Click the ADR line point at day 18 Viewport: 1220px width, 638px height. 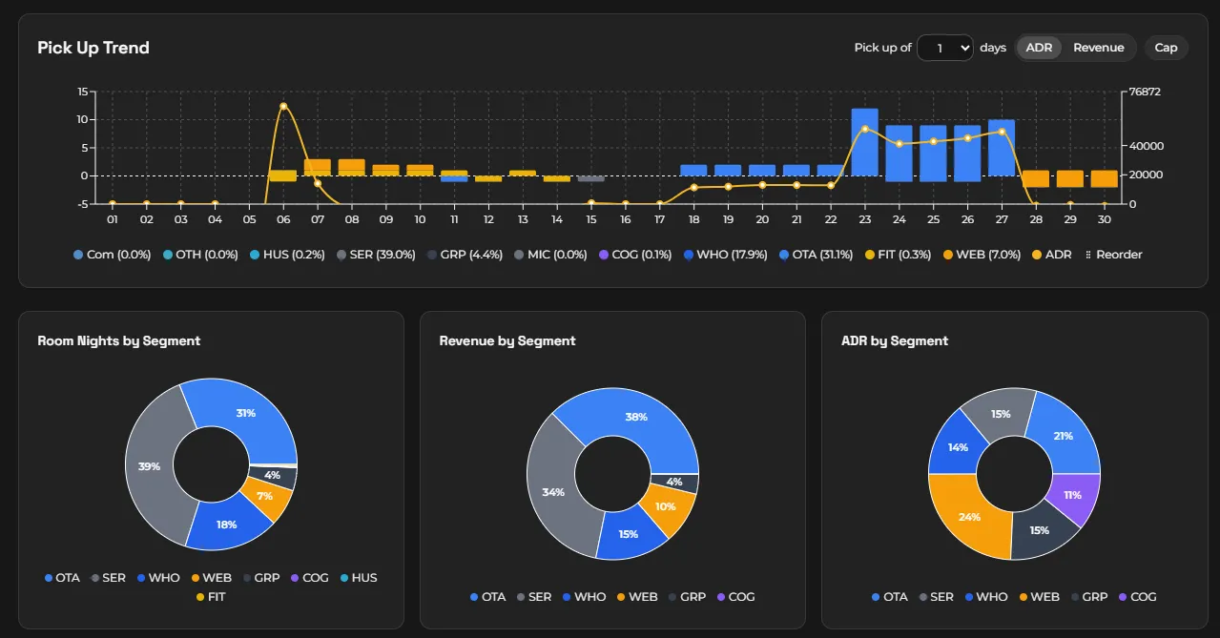click(693, 187)
